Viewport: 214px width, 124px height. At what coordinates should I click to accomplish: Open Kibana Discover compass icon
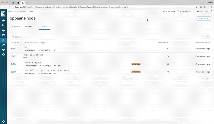point(3,21)
